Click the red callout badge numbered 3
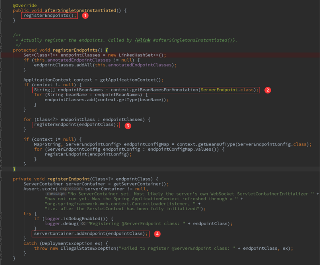Image resolution: width=320 pixels, height=265 pixels. tap(127, 126)
